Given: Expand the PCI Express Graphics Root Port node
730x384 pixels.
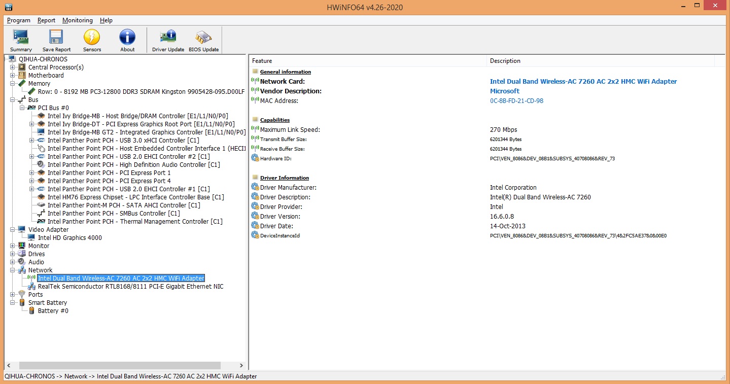Looking at the screenshot, I should pyautogui.click(x=31, y=124).
